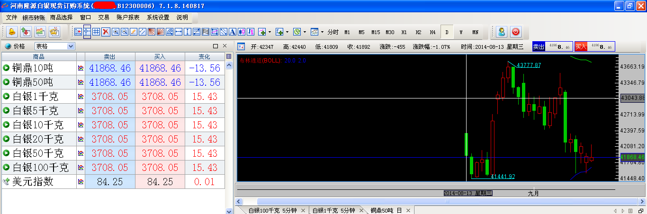Switch to bar chart style icon
Image resolution: width=647 pixels, height=214 pixels.
(x=251, y=32)
